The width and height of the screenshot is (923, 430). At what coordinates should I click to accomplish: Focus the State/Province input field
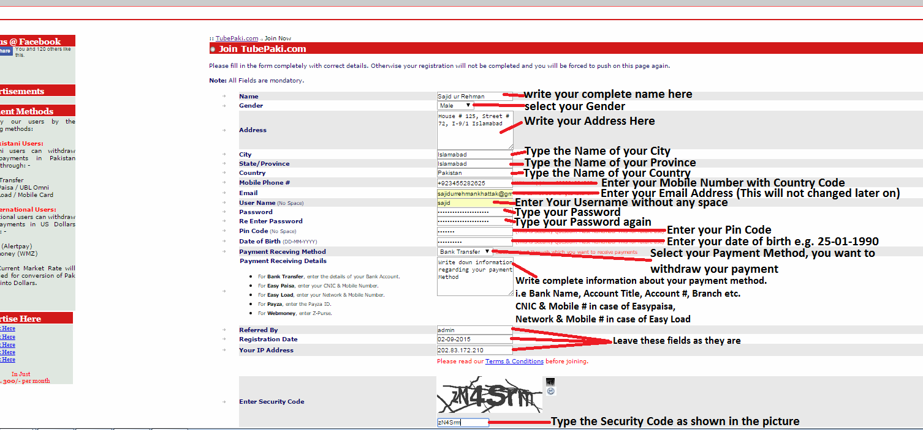[x=474, y=164]
